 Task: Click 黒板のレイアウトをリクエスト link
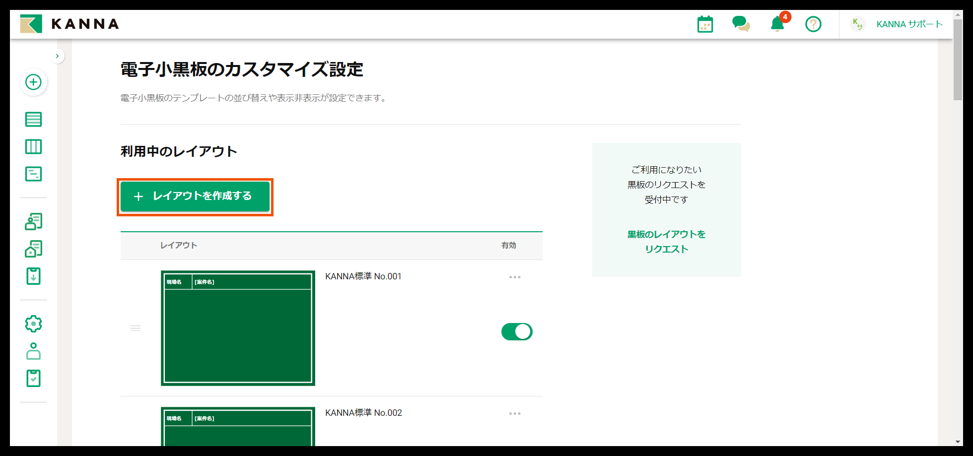point(666,242)
